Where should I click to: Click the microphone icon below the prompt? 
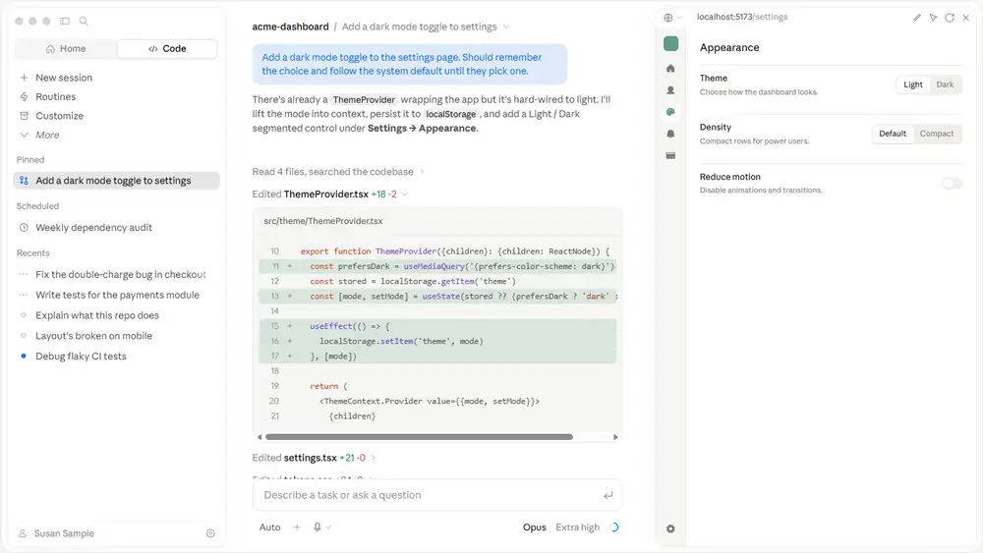(x=318, y=527)
